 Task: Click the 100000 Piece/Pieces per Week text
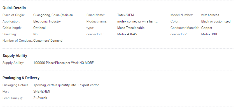pyautogui.click(x=56, y=63)
